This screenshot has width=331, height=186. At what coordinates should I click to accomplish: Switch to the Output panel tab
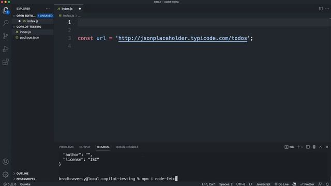[x=85, y=147]
